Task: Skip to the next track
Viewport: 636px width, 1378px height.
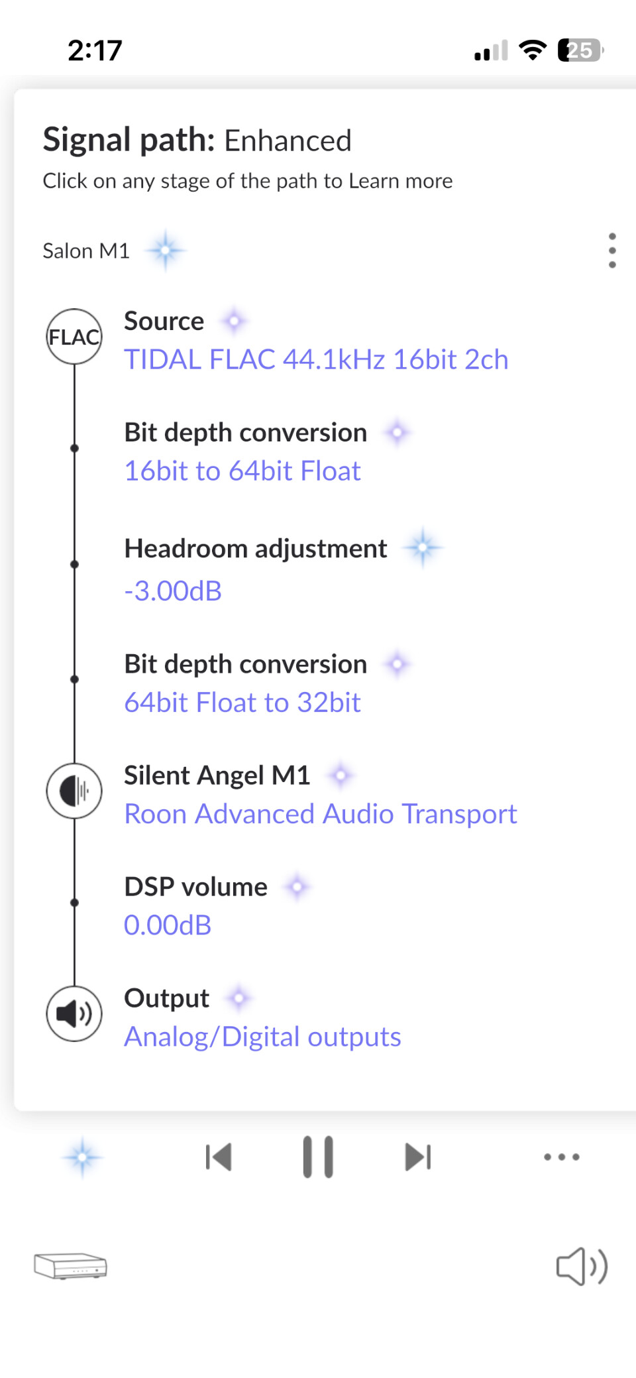Action: [418, 1157]
